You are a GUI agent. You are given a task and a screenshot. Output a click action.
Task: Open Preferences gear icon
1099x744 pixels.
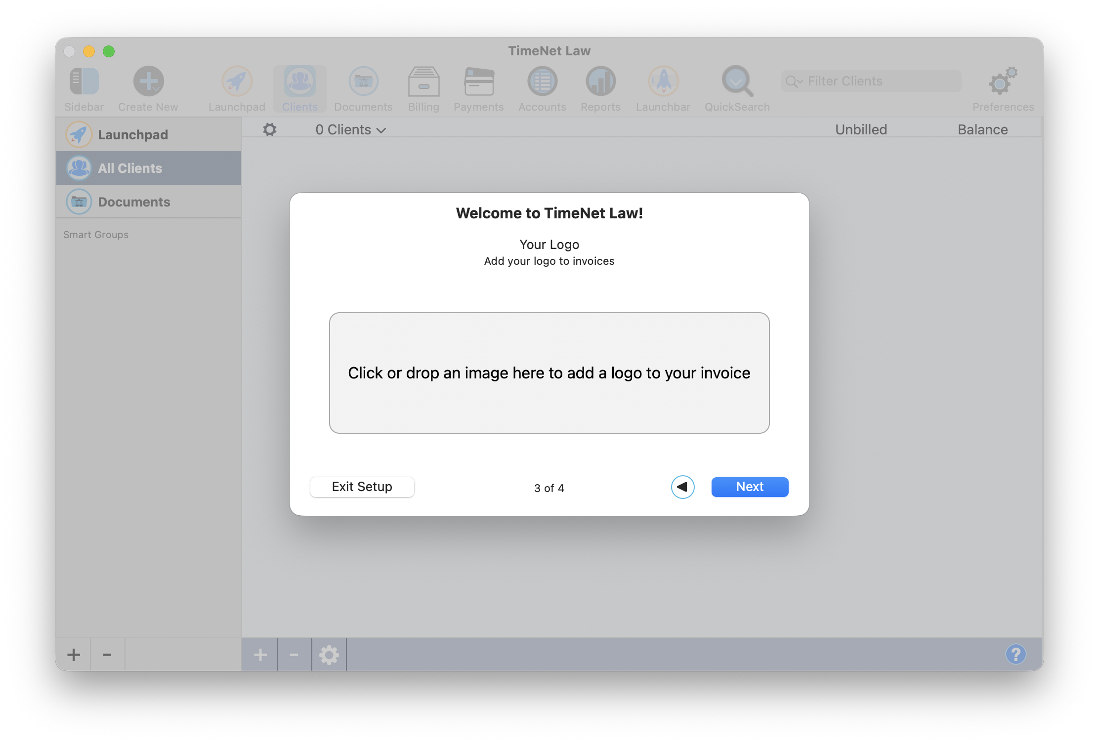click(1003, 82)
